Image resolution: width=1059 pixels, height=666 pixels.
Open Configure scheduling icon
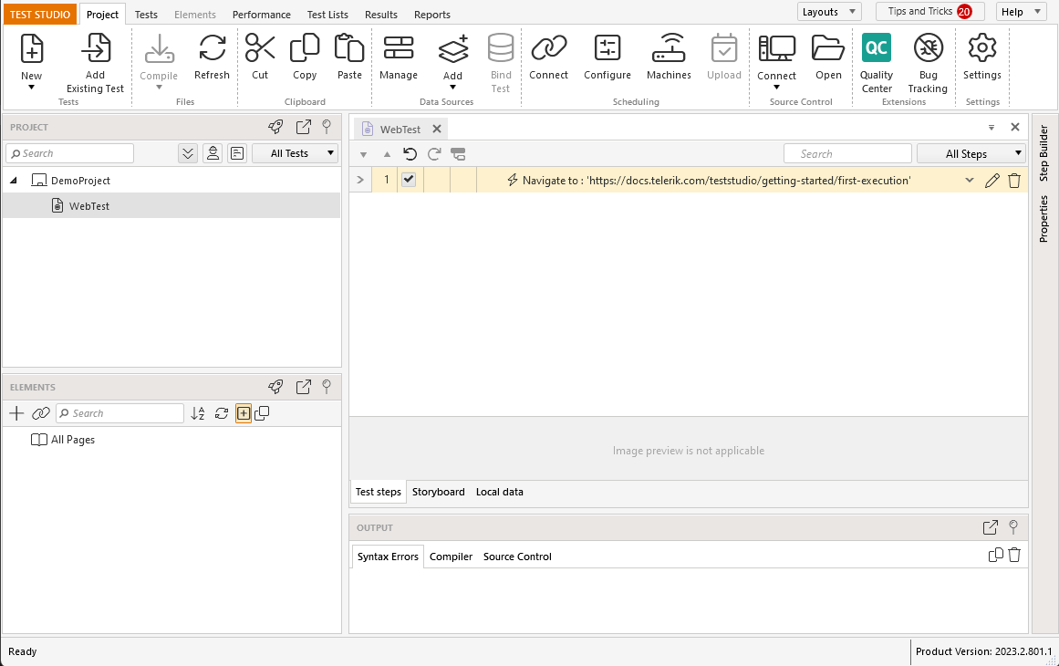(607, 48)
